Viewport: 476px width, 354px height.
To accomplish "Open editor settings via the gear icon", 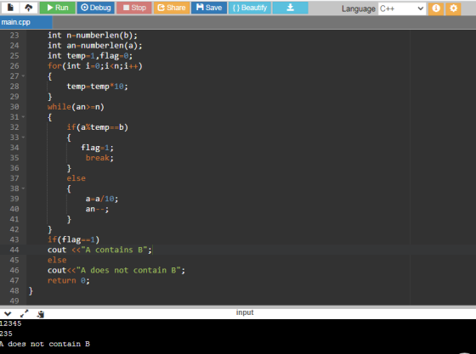I will click(453, 8).
